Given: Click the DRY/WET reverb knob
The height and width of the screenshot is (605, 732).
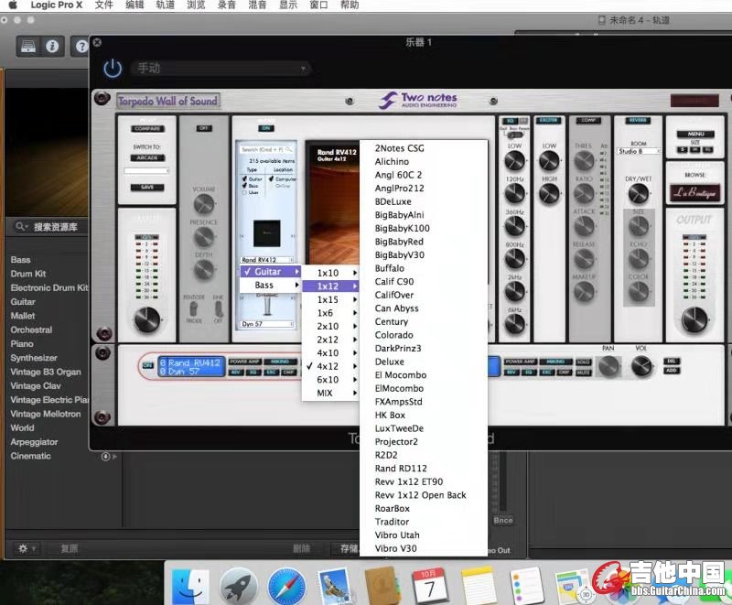Looking at the screenshot, I should (638, 193).
